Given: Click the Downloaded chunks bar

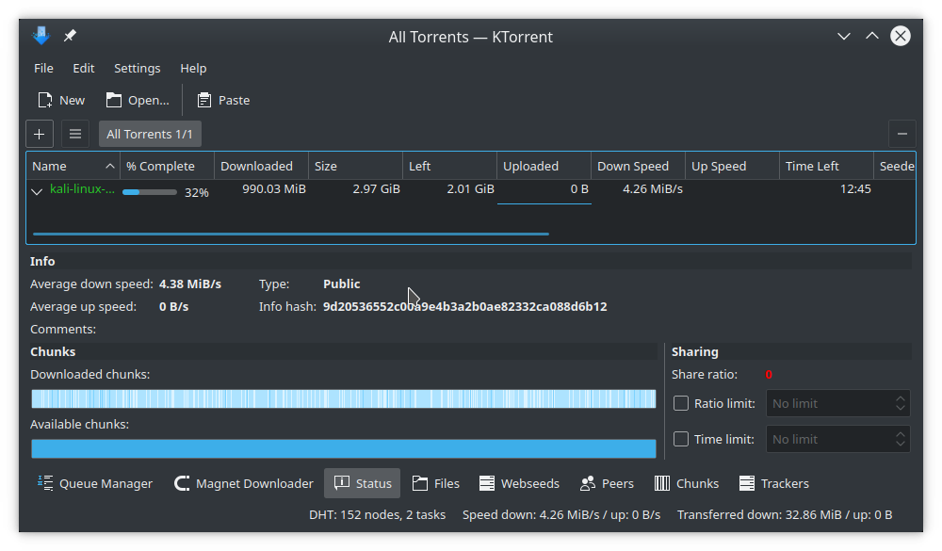Looking at the screenshot, I should [x=343, y=399].
